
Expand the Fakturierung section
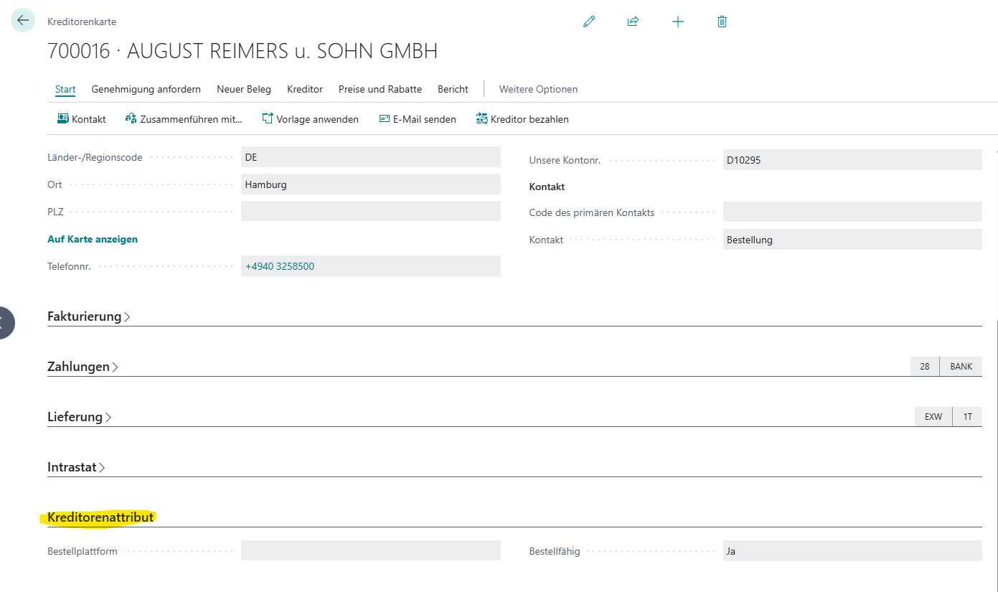point(89,316)
